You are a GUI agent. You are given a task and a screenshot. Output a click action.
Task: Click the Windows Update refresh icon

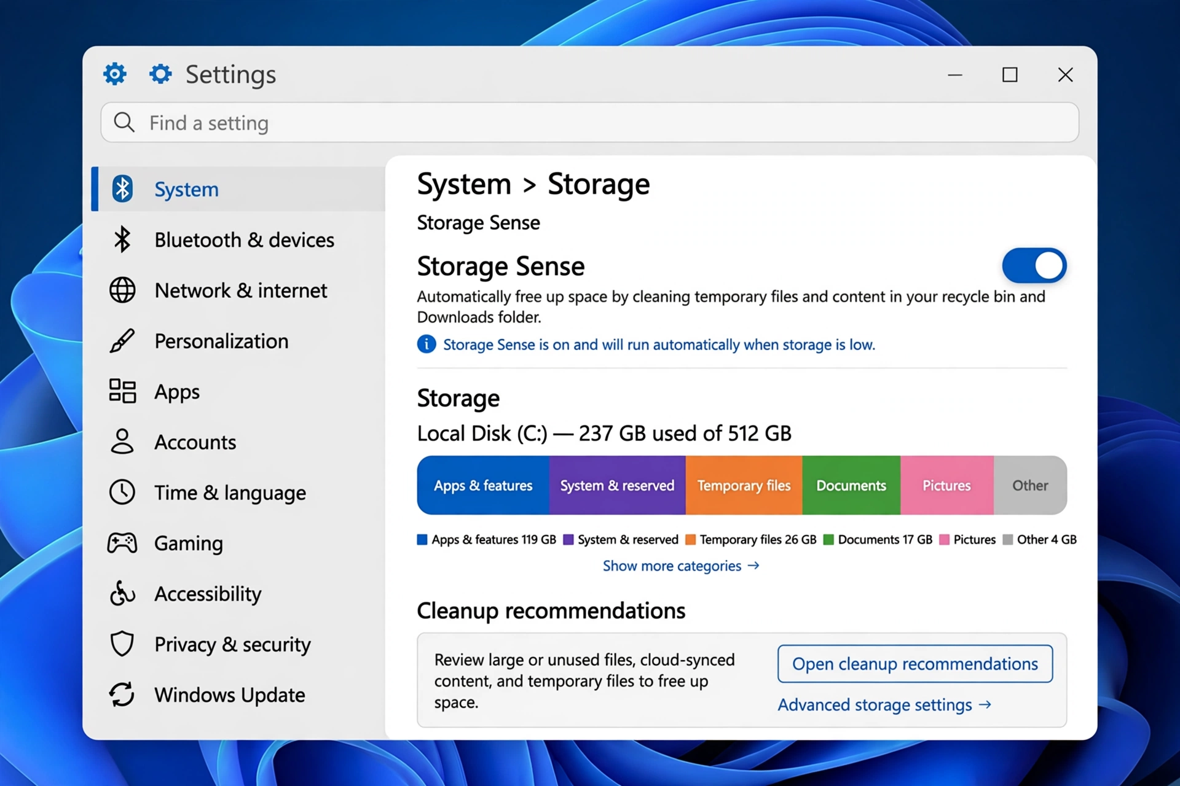click(122, 695)
